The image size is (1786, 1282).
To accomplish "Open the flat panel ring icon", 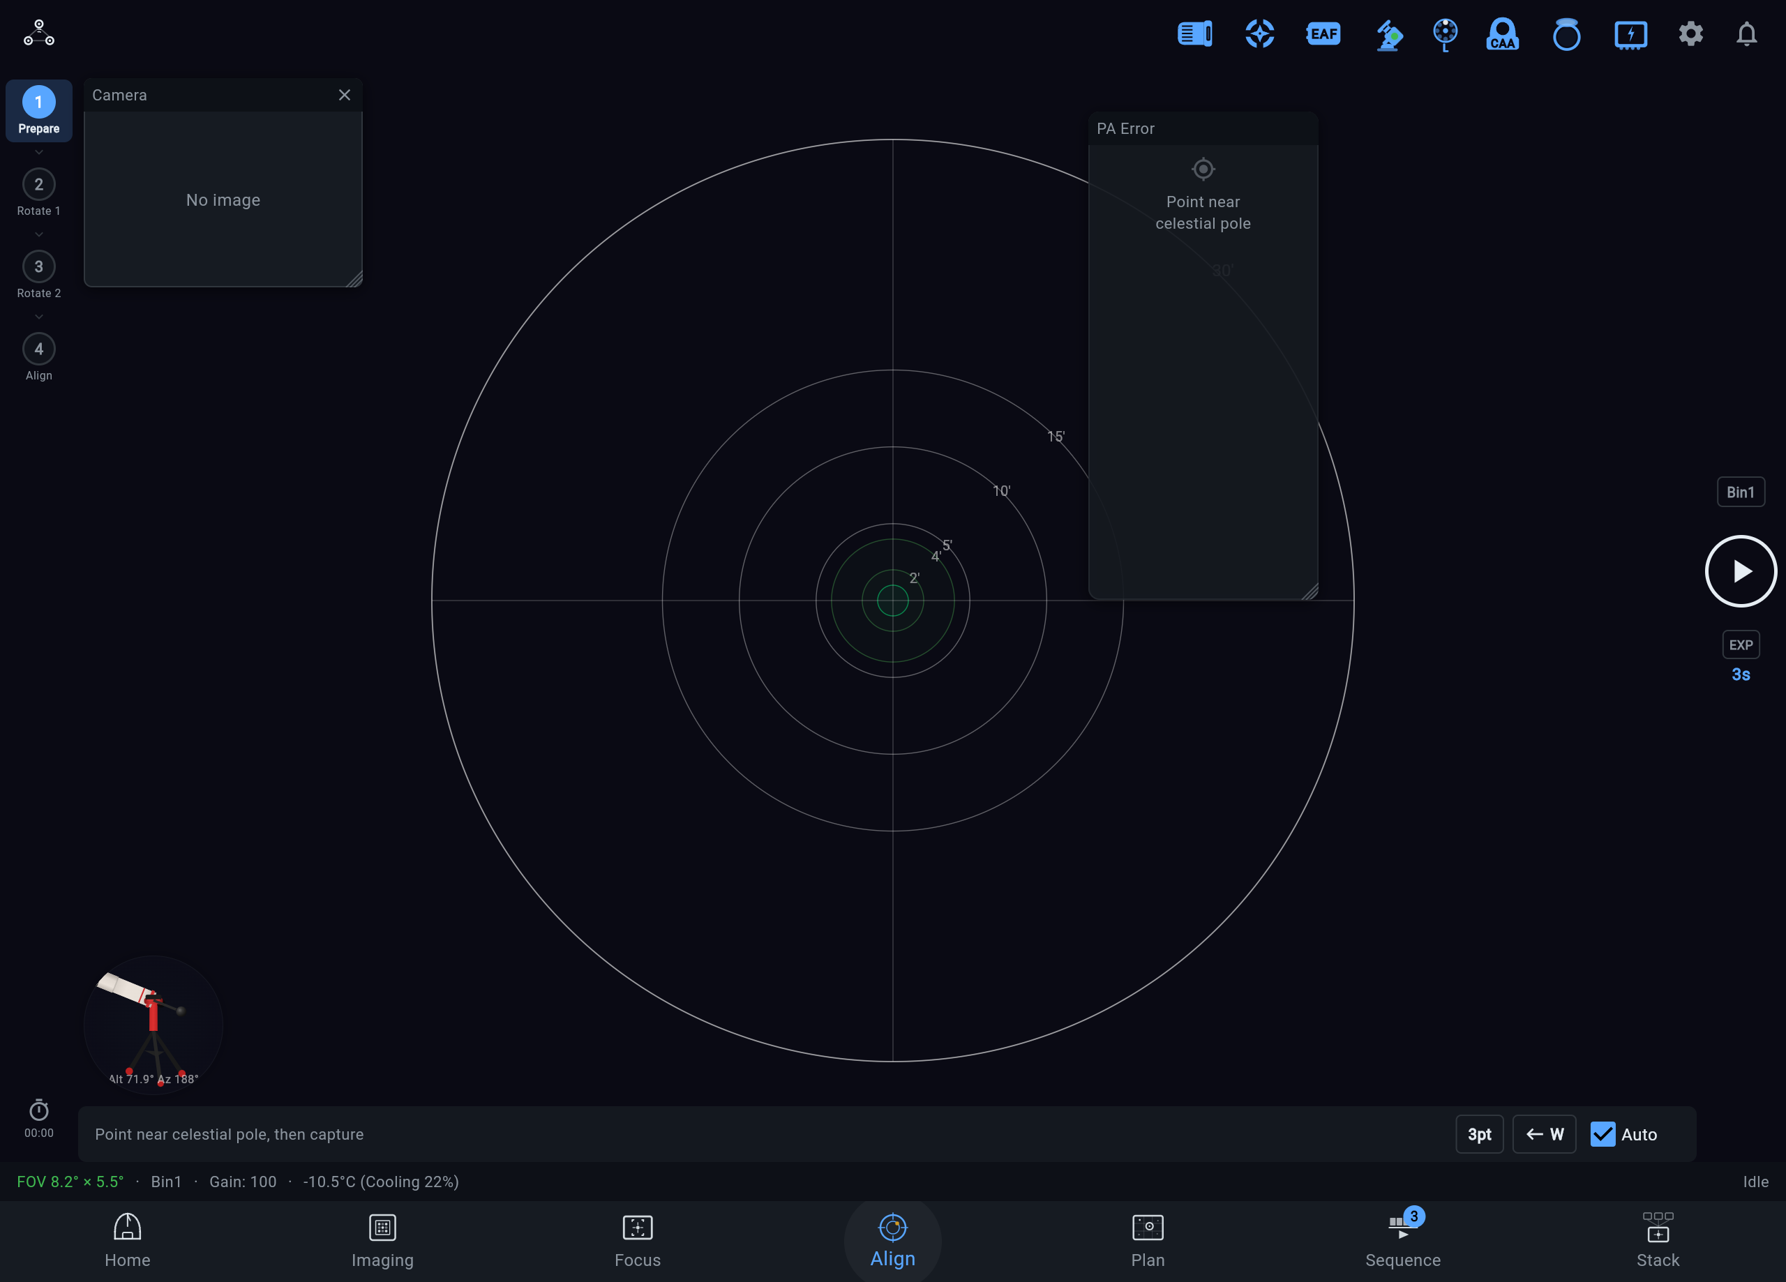I will coord(1566,35).
